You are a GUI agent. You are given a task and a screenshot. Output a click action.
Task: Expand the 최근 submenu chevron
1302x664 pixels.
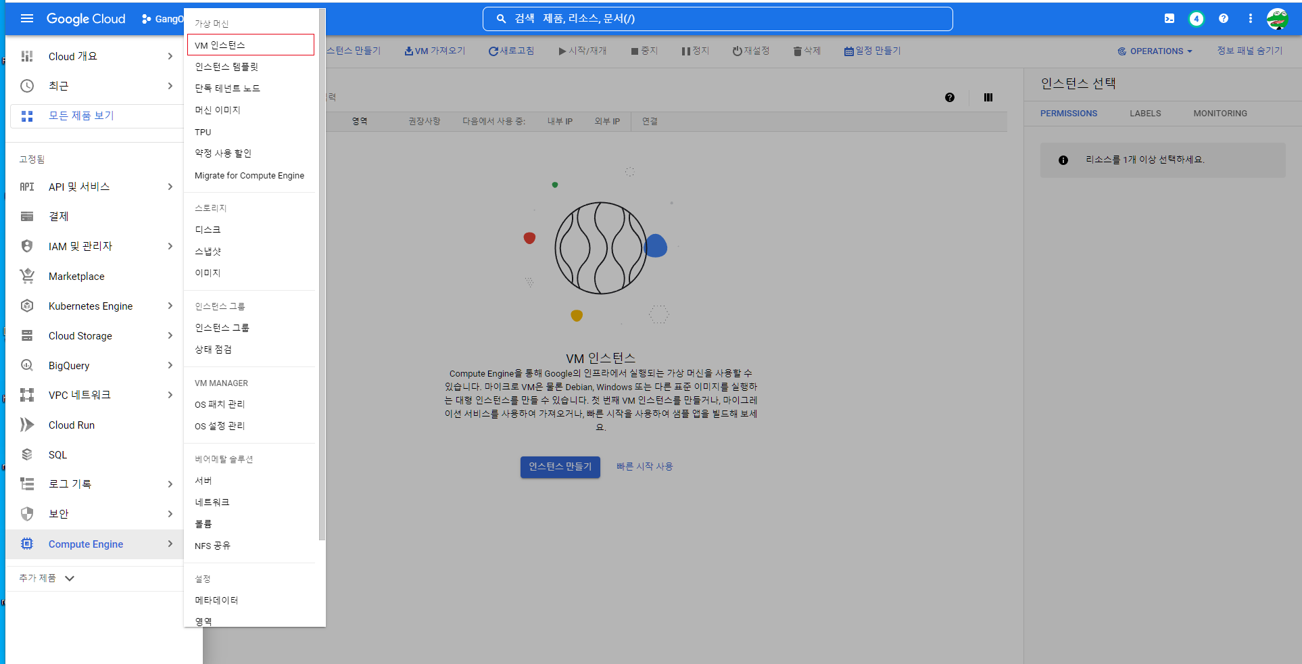pyautogui.click(x=170, y=86)
